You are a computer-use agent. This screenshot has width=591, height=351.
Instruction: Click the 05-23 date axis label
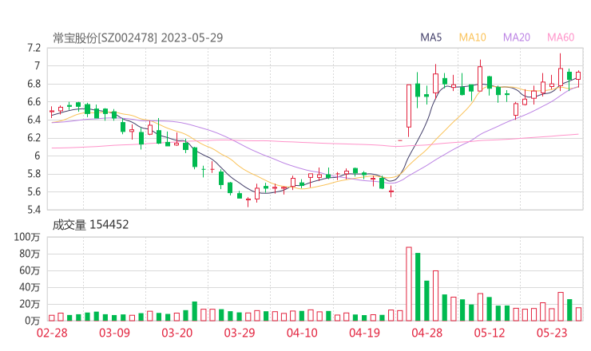(x=552, y=333)
